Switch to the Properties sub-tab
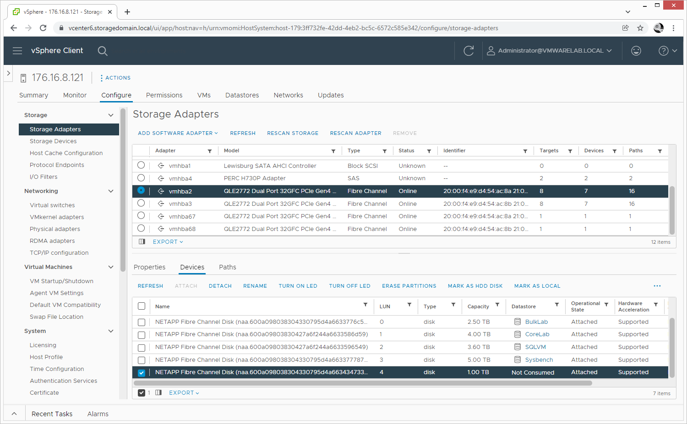Viewport: 687px width, 424px height. tap(149, 267)
